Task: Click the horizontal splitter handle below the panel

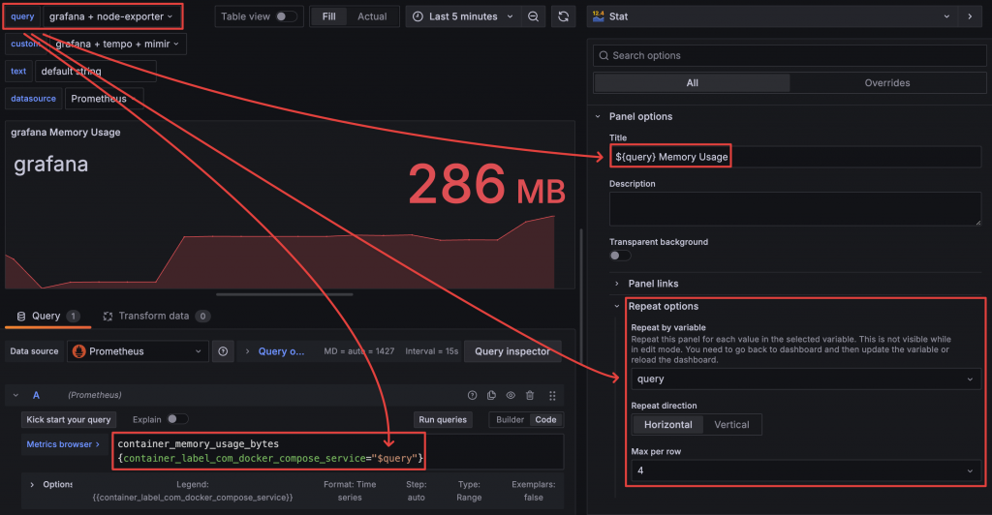Action: [x=285, y=294]
